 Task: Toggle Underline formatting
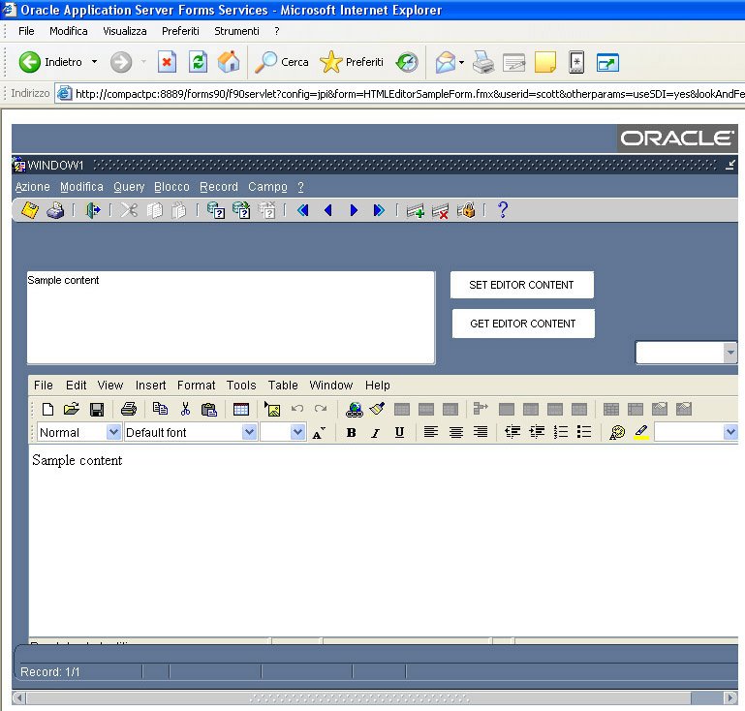pos(399,432)
